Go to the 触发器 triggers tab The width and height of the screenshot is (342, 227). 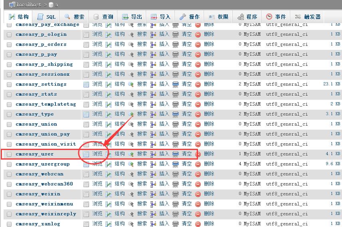pos(308,17)
